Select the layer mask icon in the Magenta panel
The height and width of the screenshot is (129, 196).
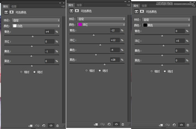pos(77,11)
